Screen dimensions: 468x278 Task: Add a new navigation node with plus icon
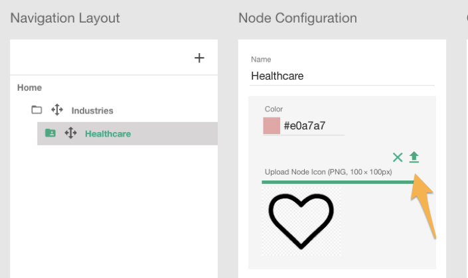(199, 58)
